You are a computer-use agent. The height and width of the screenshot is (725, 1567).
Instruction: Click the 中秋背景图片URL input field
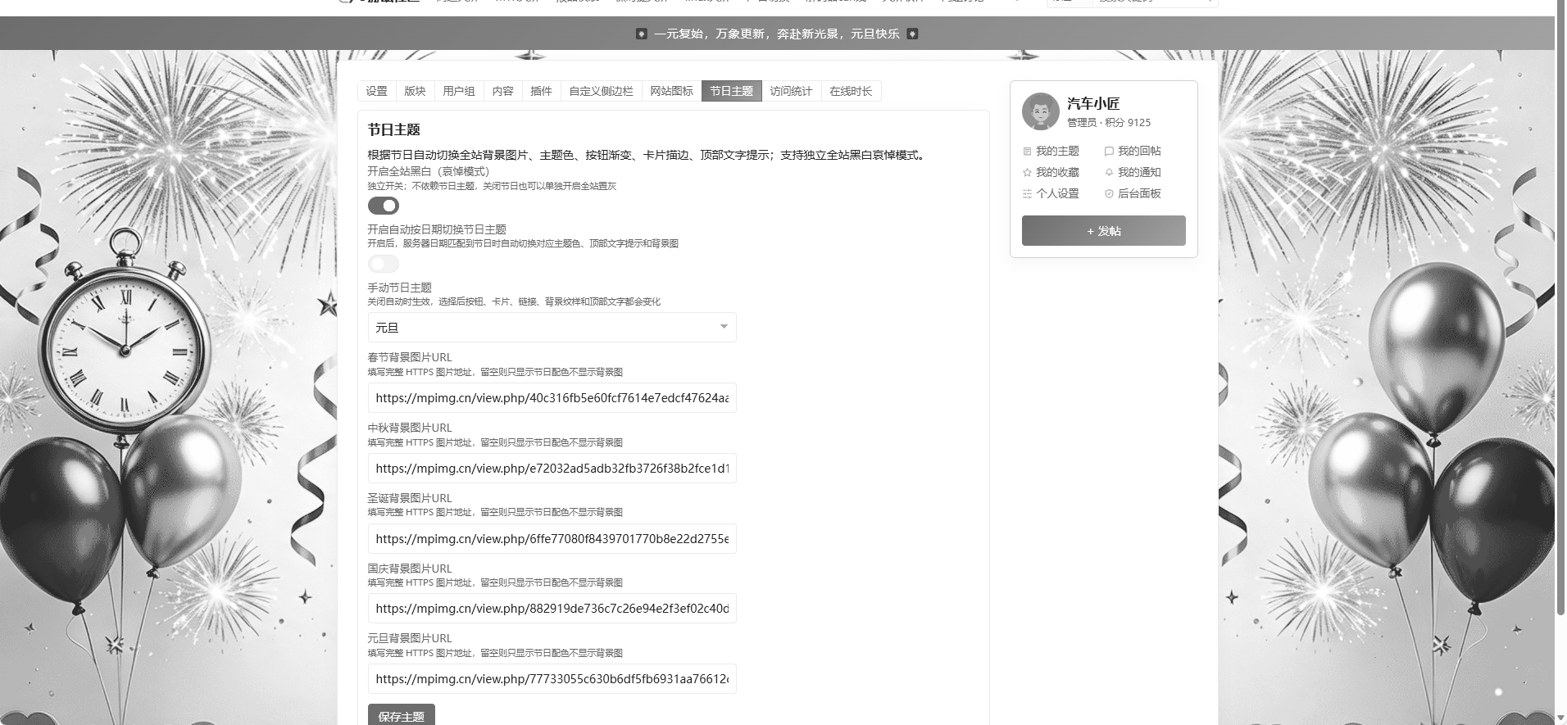point(552,469)
